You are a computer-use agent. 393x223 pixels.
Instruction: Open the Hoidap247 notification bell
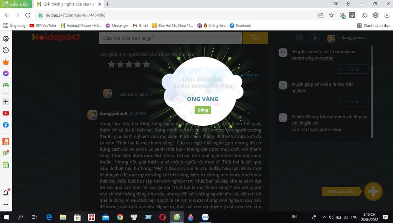point(315,38)
